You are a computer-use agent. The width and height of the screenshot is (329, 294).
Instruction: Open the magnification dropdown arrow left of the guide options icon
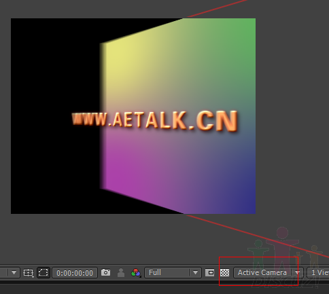(x=14, y=272)
